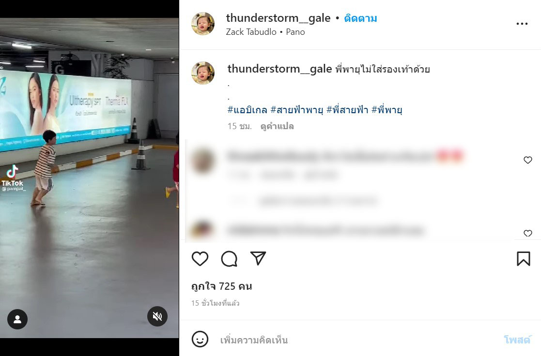Like the second blurred comment
The height and width of the screenshot is (356, 541).
(527, 233)
